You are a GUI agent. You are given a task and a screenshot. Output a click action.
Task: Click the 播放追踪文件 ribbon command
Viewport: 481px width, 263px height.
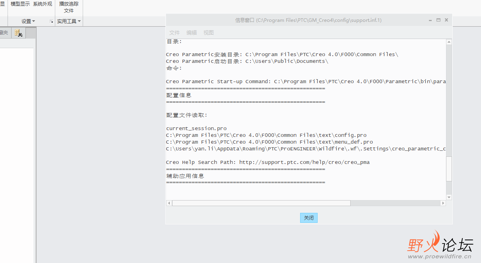coord(69,7)
